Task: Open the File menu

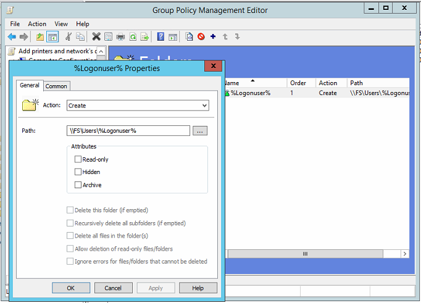Action: pyautogui.click(x=15, y=24)
